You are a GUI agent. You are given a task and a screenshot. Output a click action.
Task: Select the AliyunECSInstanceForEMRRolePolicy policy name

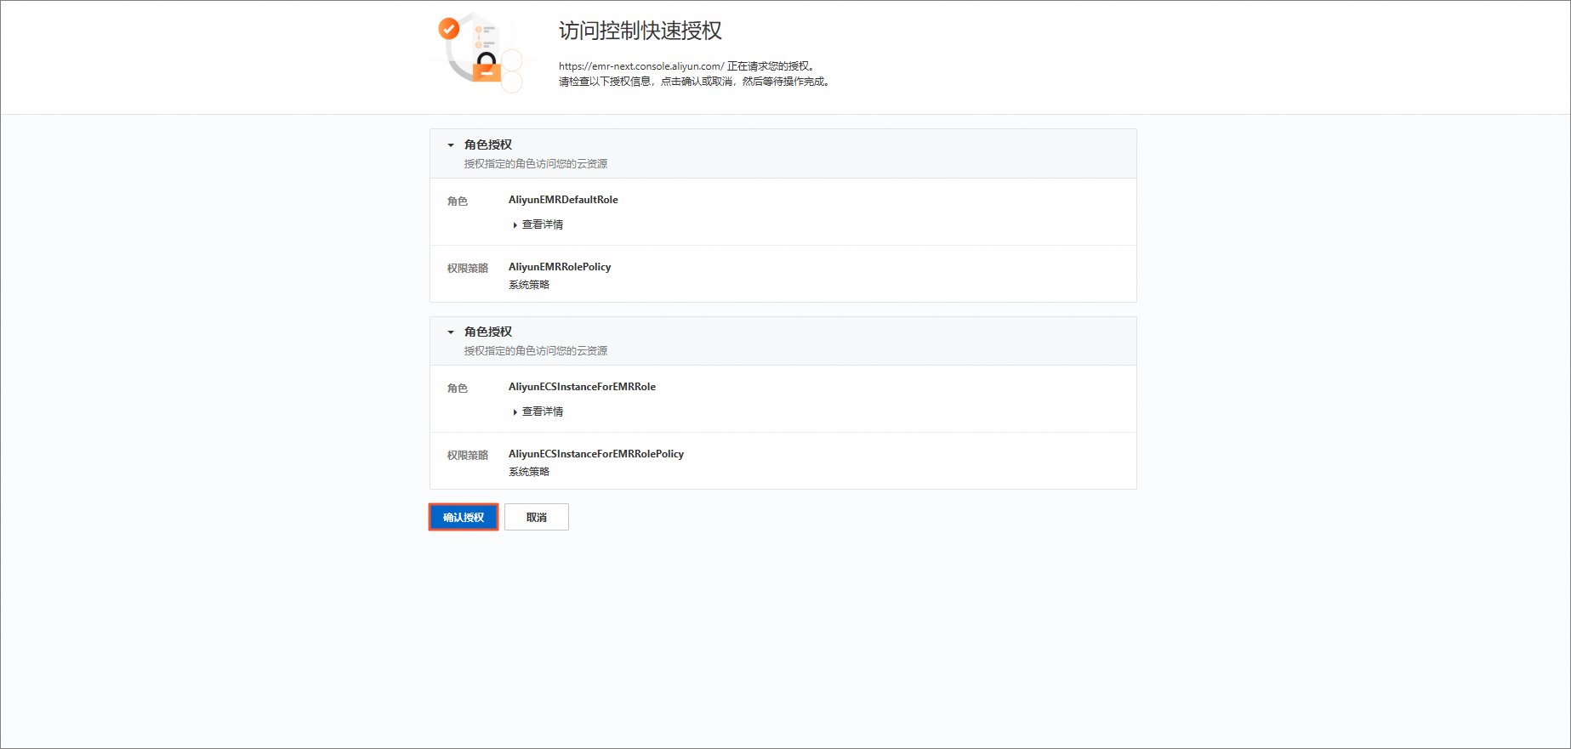(596, 454)
